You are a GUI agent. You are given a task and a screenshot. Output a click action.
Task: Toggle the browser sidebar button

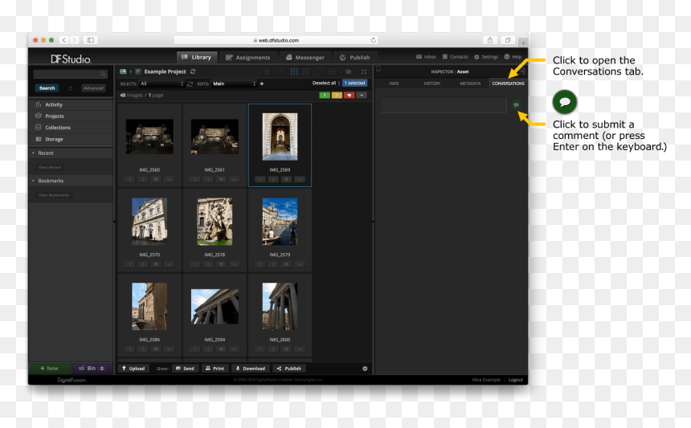pyautogui.click(x=90, y=40)
